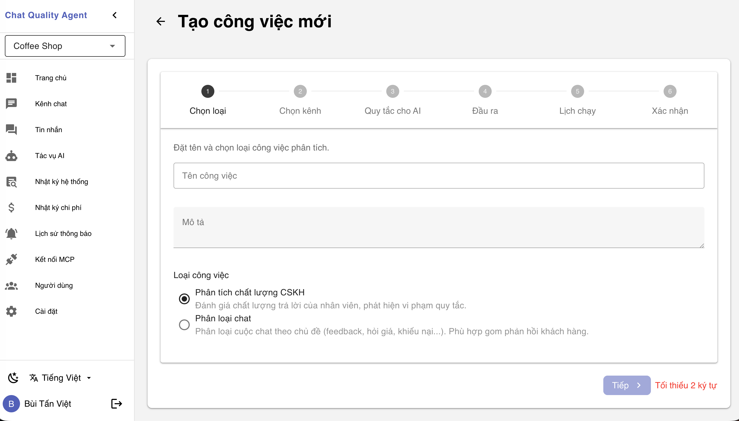Image resolution: width=739 pixels, height=421 pixels.
Task: Toggle dark mode with the moon icon
Action: 13,377
